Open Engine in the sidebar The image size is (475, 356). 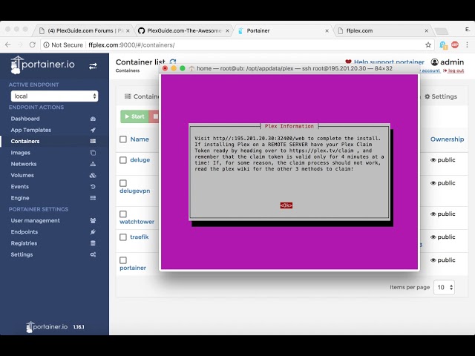pos(20,198)
